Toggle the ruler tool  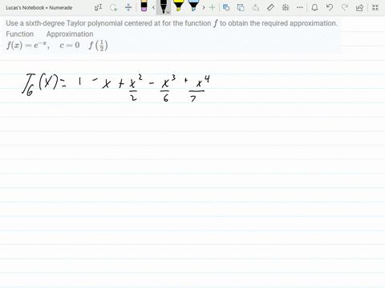pos(270,7)
